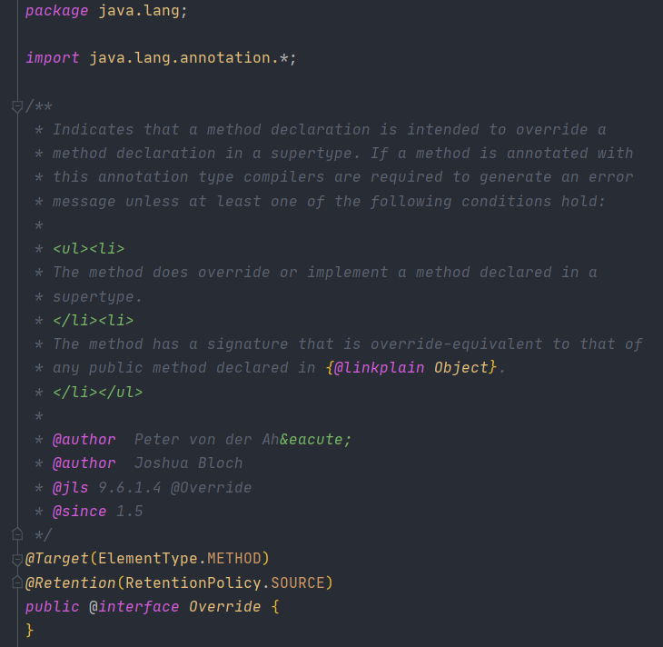
Task: Click the @since tag in the Javadoc
Action: (x=79, y=512)
